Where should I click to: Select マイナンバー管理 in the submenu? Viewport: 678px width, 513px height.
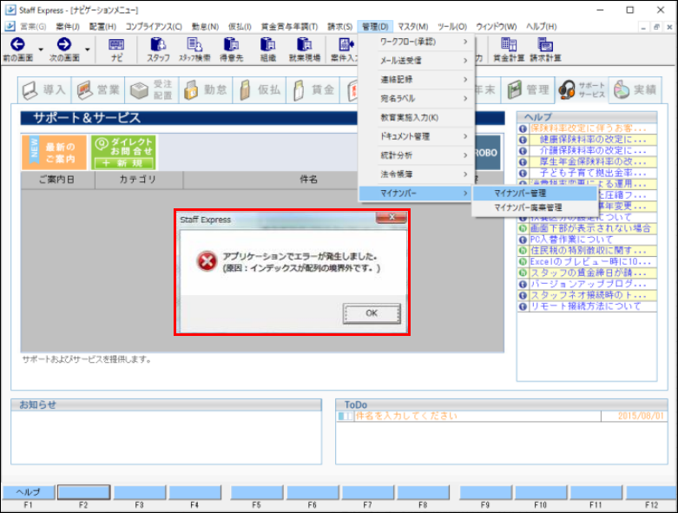point(536,194)
